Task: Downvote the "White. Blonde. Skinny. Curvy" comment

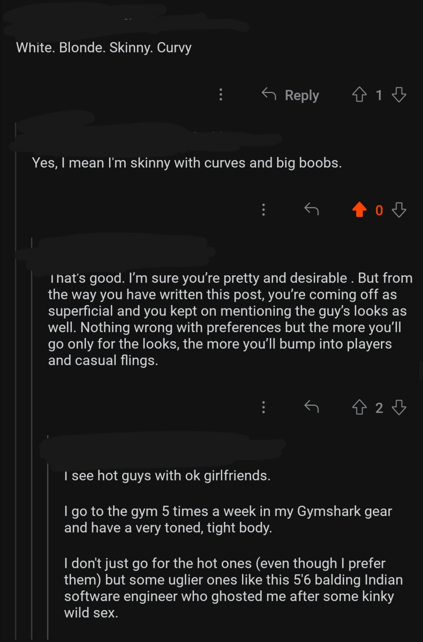Action: [x=399, y=95]
